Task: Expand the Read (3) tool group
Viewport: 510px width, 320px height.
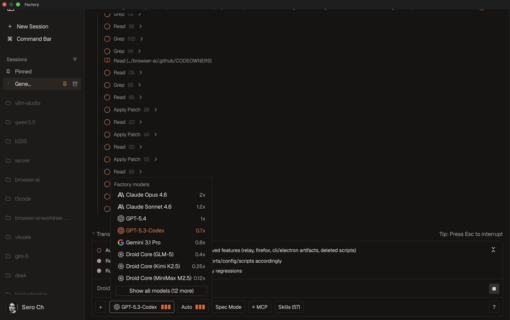Action: tap(123, 73)
